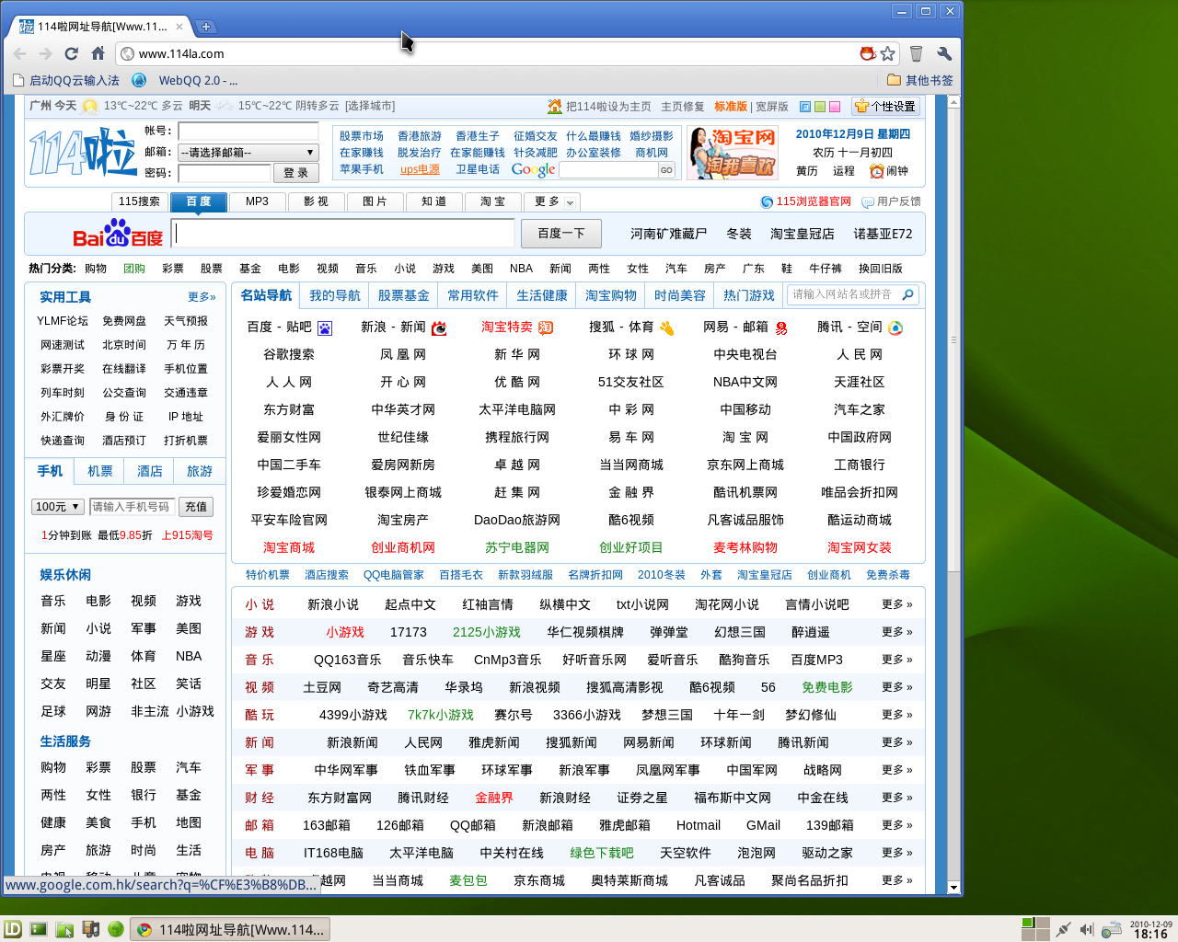Select the pink skin color swatch

[x=835, y=107]
